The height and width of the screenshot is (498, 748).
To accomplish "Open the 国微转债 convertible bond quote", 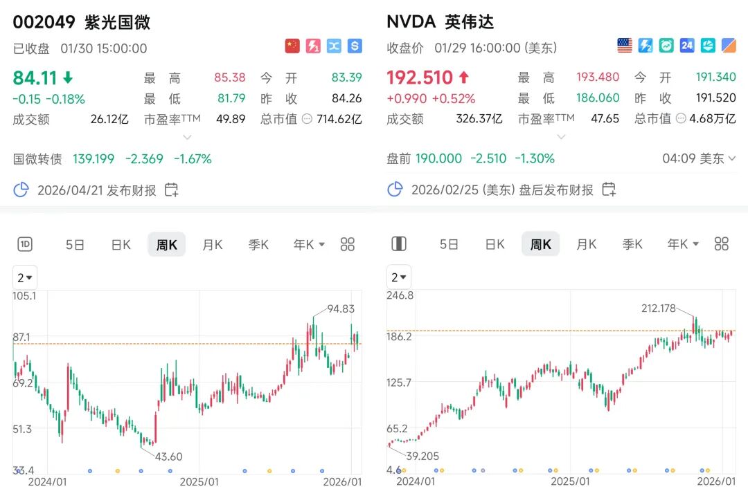I will tap(37, 159).
